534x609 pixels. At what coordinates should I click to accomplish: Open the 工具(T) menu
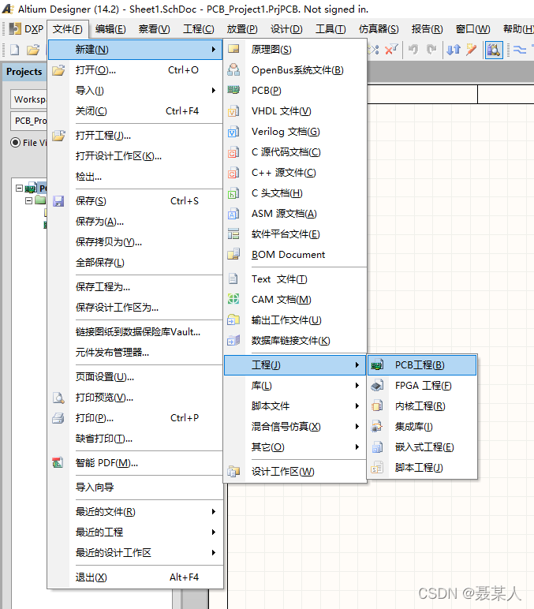coord(330,29)
